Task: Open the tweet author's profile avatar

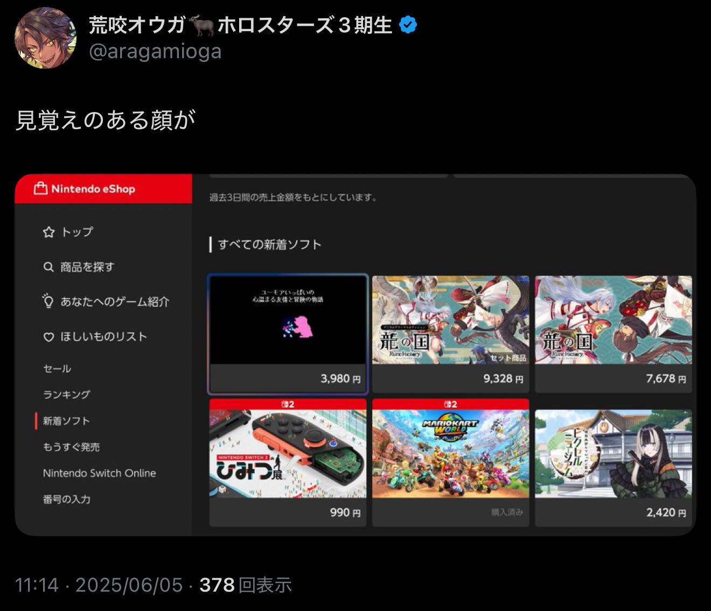Action: click(45, 38)
